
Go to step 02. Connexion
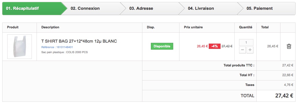pyautogui.click(x=85, y=9)
